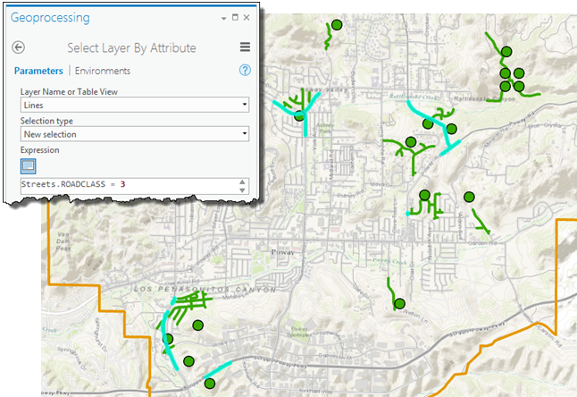Open the Geoprocessing pane options arrow

pyautogui.click(x=223, y=18)
